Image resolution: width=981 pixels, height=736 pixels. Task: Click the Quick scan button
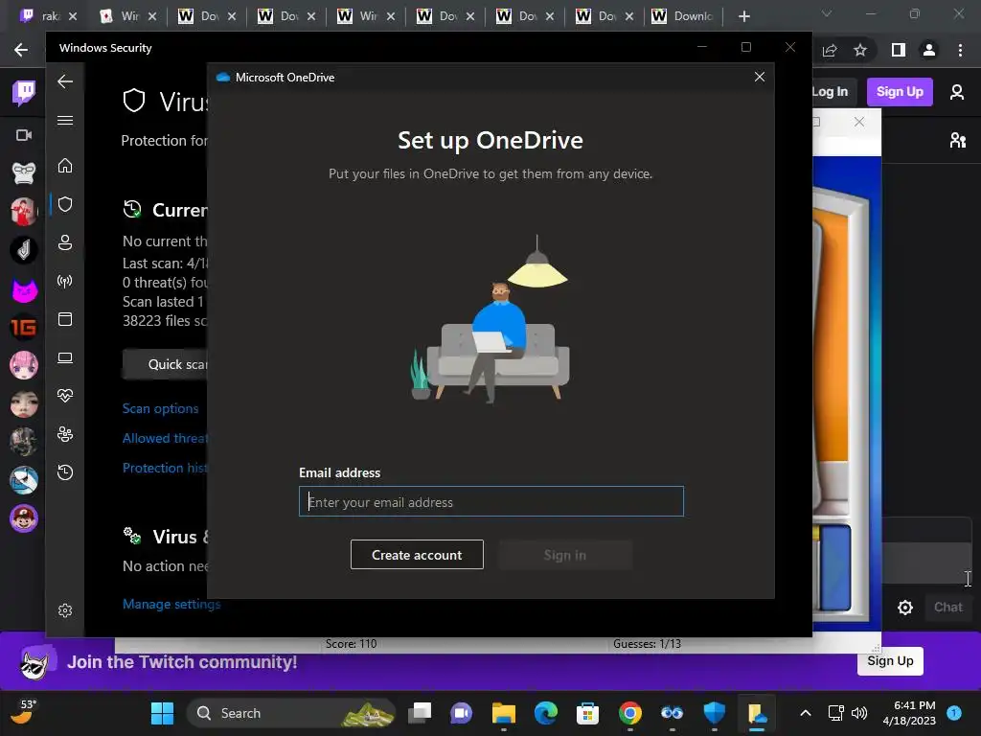(x=166, y=364)
